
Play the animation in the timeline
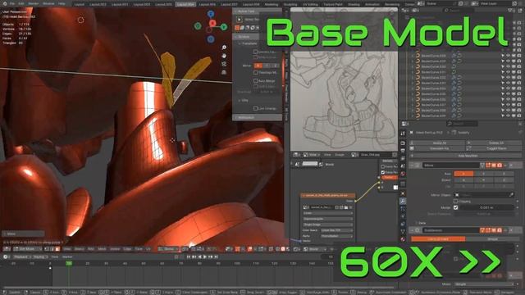(205, 256)
